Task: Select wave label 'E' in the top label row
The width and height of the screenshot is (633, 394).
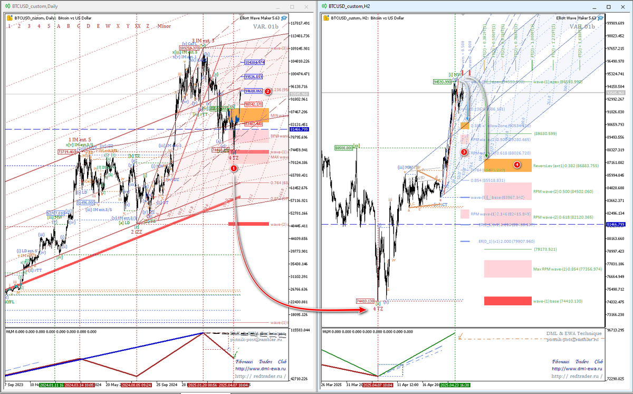Action: pos(98,26)
